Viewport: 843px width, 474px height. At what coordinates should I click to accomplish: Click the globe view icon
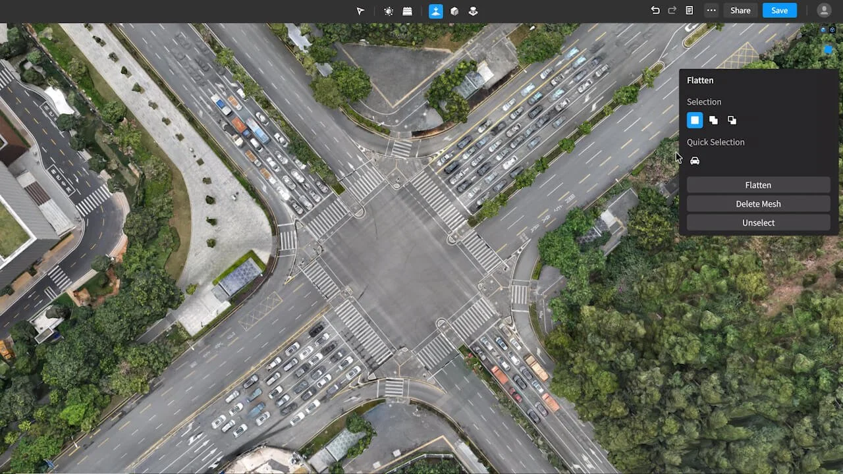coord(824,30)
